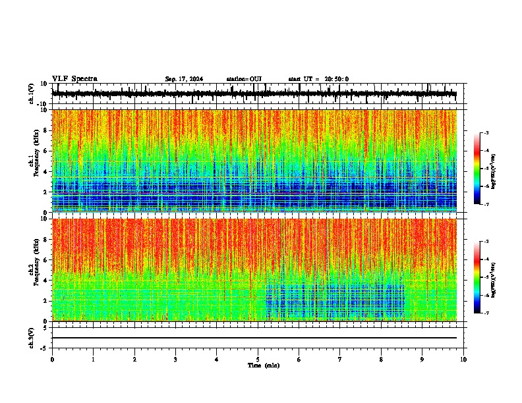Click the "9" tick on the time axis
This screenshot has width=522, height=403.
coord(422,360)
